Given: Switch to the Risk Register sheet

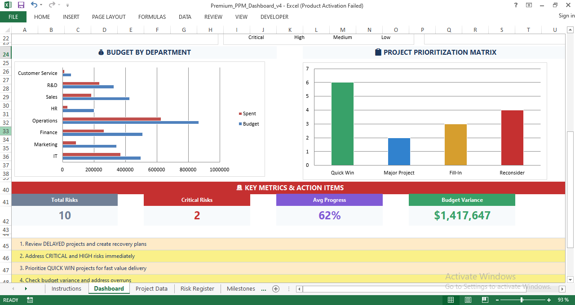Looking at the screenshot, I should pyautogui.click(x=197, y=289).
